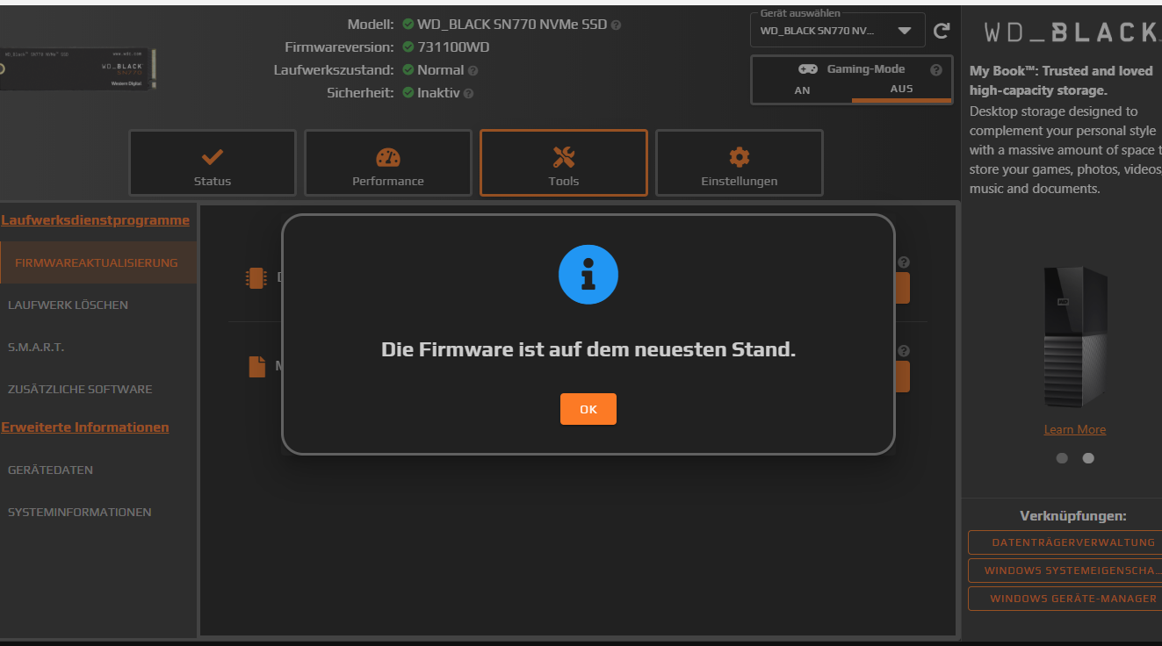The height and width of the screenshot is (646, 1162).
Task: Click the Gaming-Mode help icon
Action: 935,70
